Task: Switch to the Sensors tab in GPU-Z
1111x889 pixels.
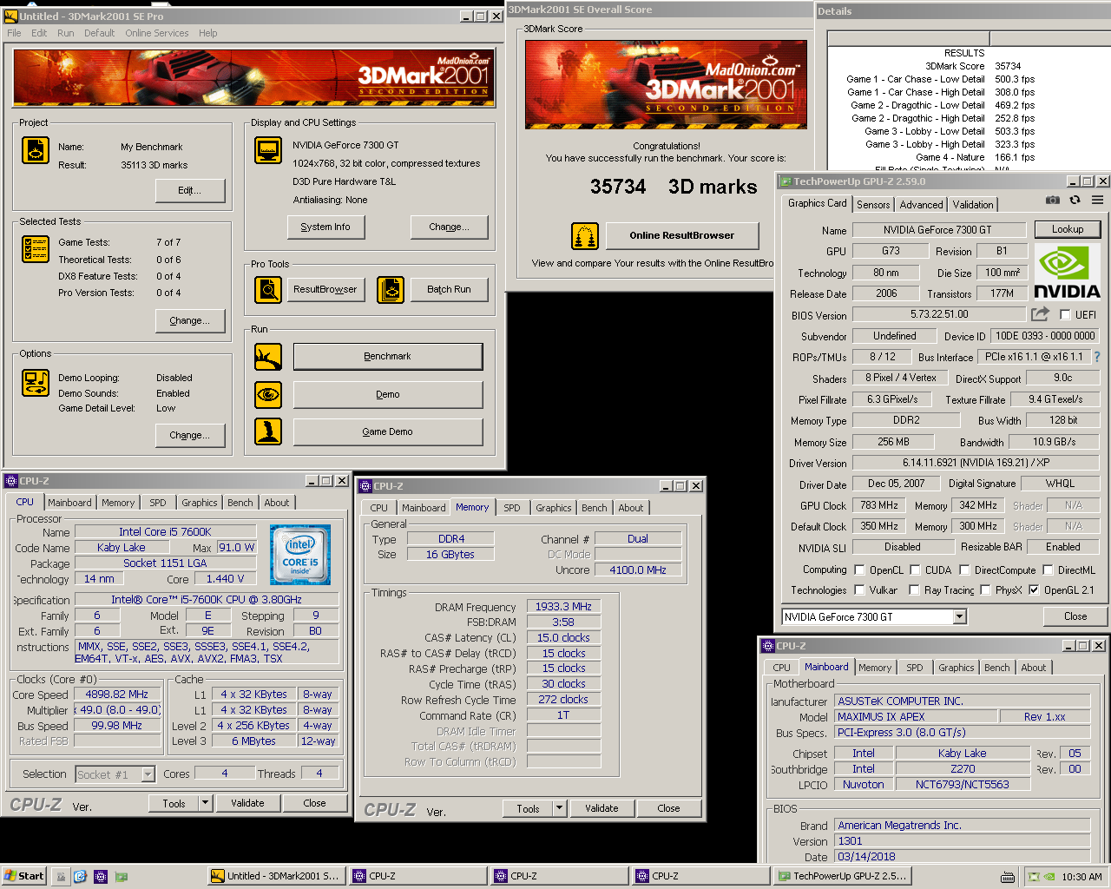Action: (873, 205)
